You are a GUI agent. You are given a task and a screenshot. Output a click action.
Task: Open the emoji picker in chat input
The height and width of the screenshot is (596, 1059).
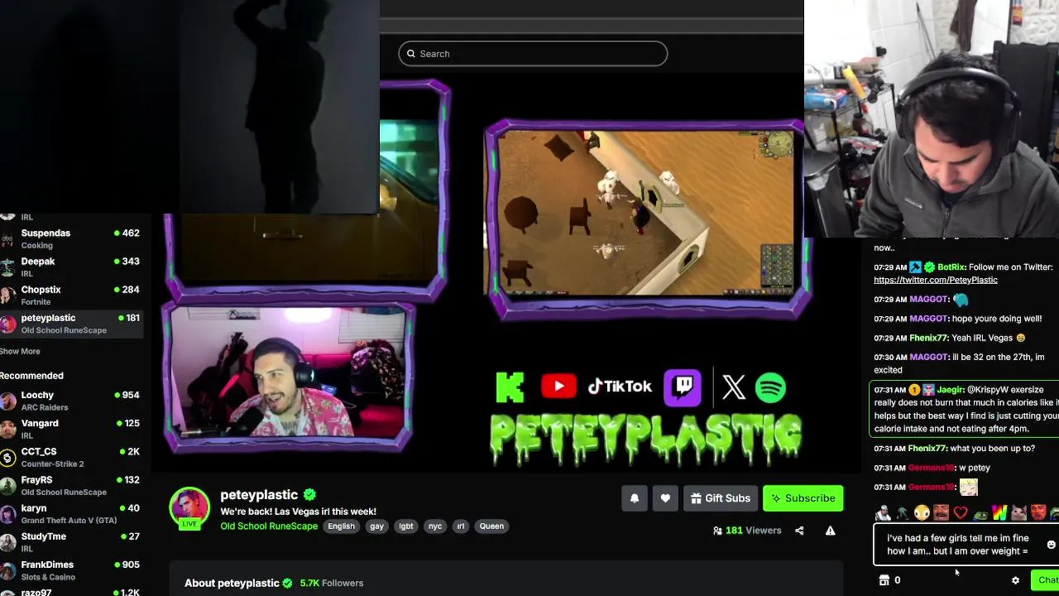pos(1051,545)
